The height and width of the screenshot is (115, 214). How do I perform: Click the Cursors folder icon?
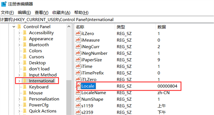(25, 57)
